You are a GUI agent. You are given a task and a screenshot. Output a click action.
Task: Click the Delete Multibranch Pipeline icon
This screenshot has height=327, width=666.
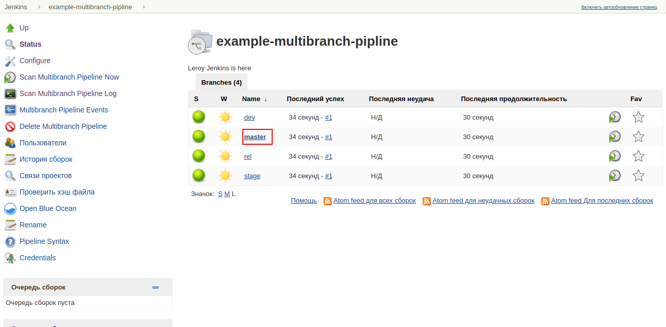[10, 126]
